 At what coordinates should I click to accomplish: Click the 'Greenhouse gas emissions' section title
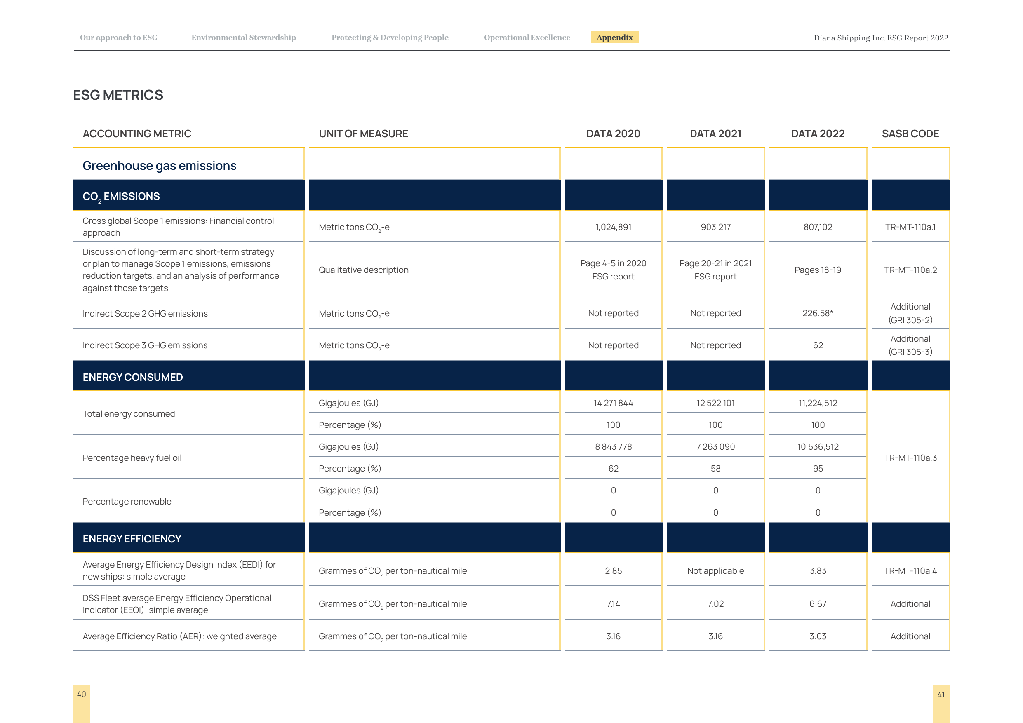point(160,166)
